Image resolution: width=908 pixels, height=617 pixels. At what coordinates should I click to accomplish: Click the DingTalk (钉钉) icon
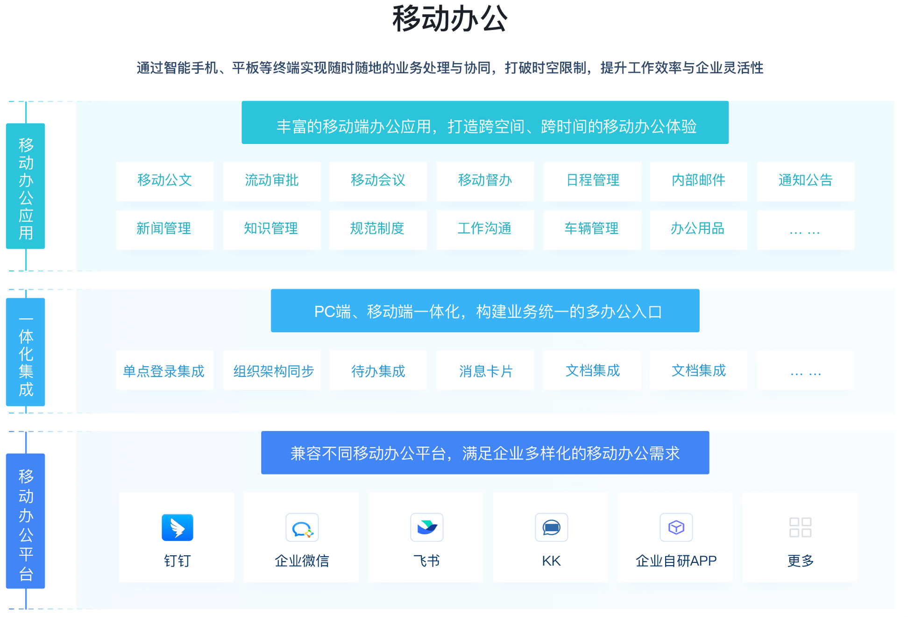point(177,527)
